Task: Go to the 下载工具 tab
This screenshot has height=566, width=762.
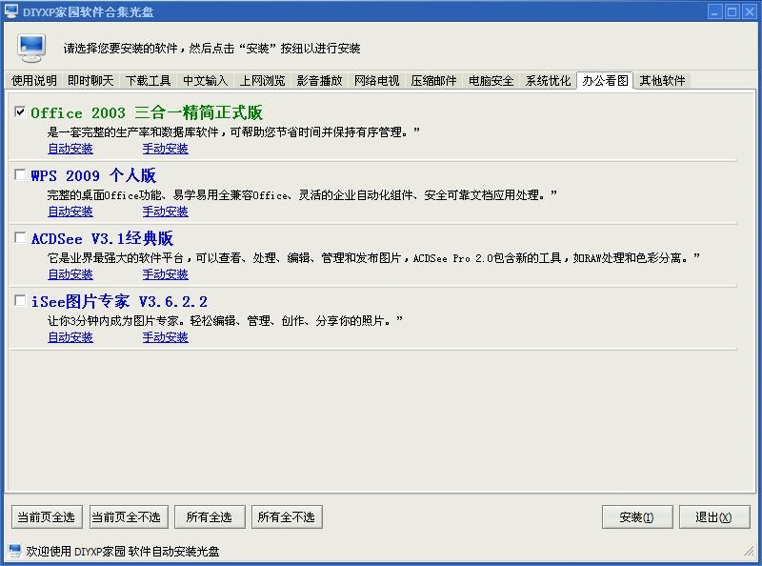Action: pyautogui.click(x=148, y=80)
